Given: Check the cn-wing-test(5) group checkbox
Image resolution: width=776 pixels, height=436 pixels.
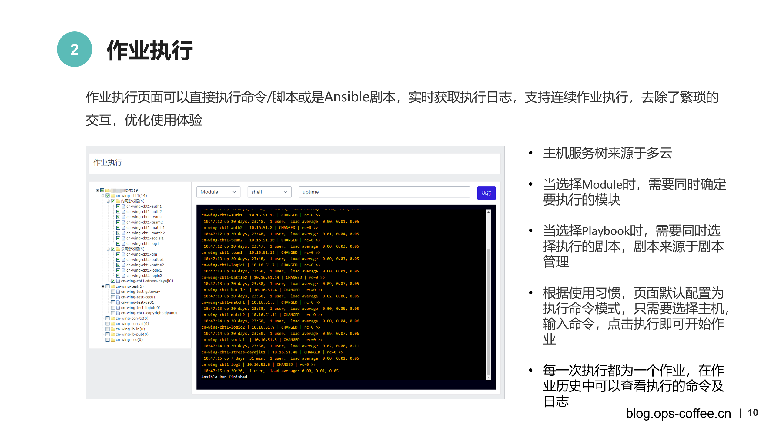Looking at the screenshot, I should point(108,286).
